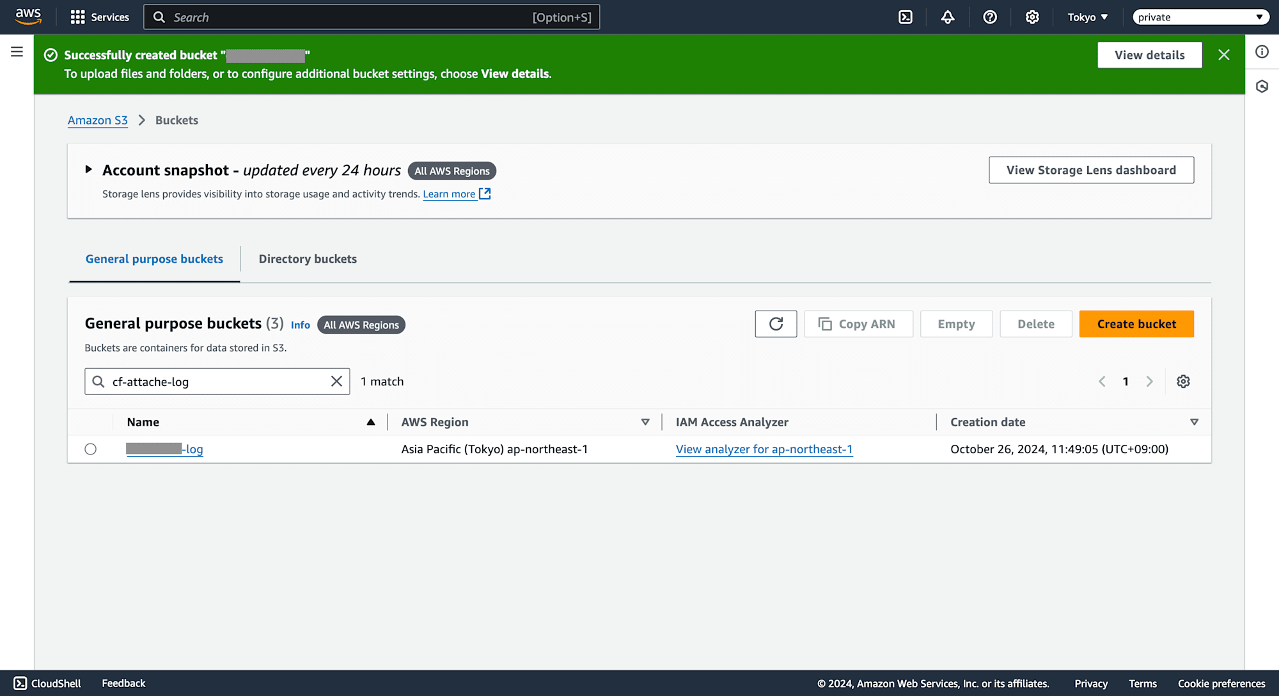Open the private account dropdown
Image resolution: width=1279 pixels, height=696 pixels.
click(1200, 17)
